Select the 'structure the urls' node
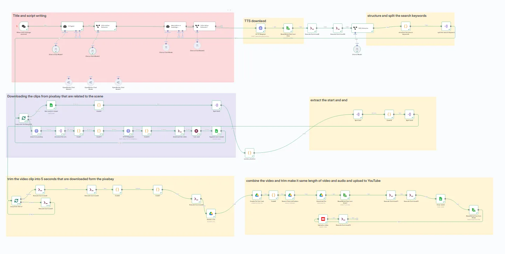Image resolution: width=505 pixels, height=254 pixels. [x=60, y=131]
